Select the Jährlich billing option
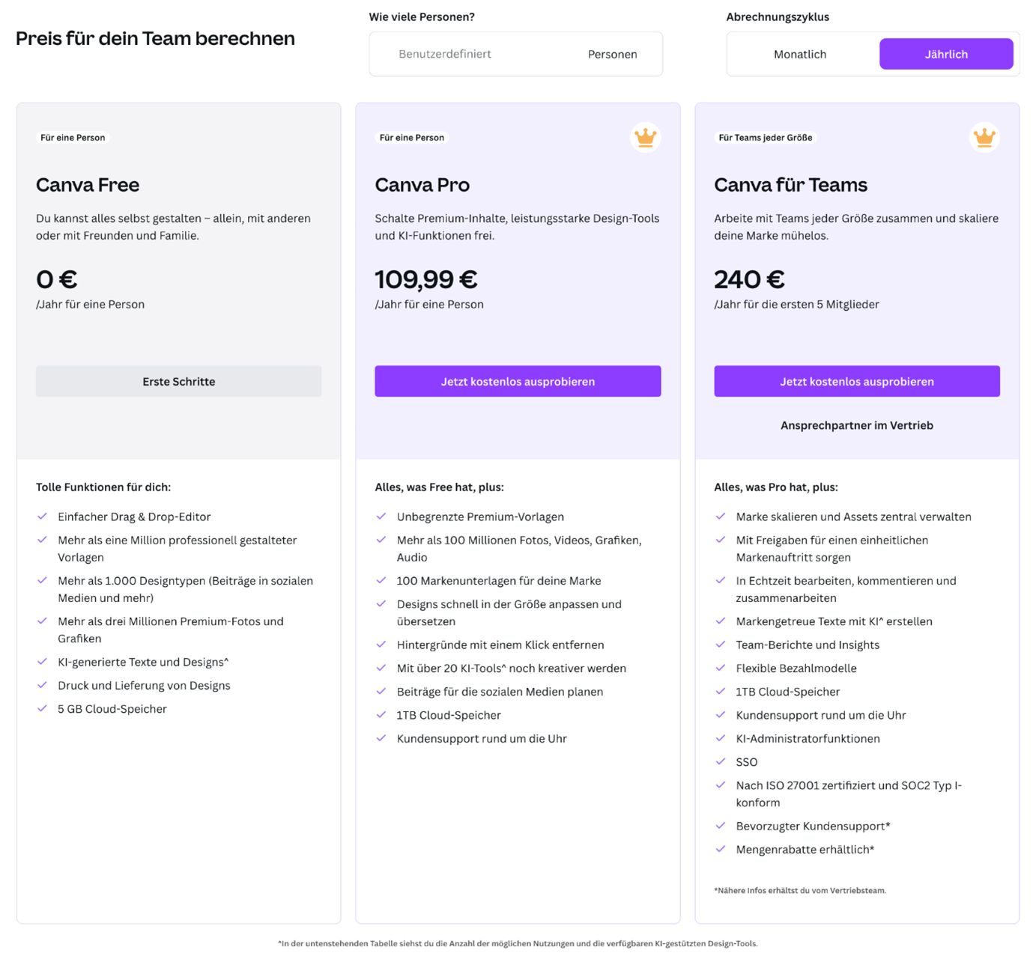The width and height of the screenshot is (1033, 956). [945, 54]
